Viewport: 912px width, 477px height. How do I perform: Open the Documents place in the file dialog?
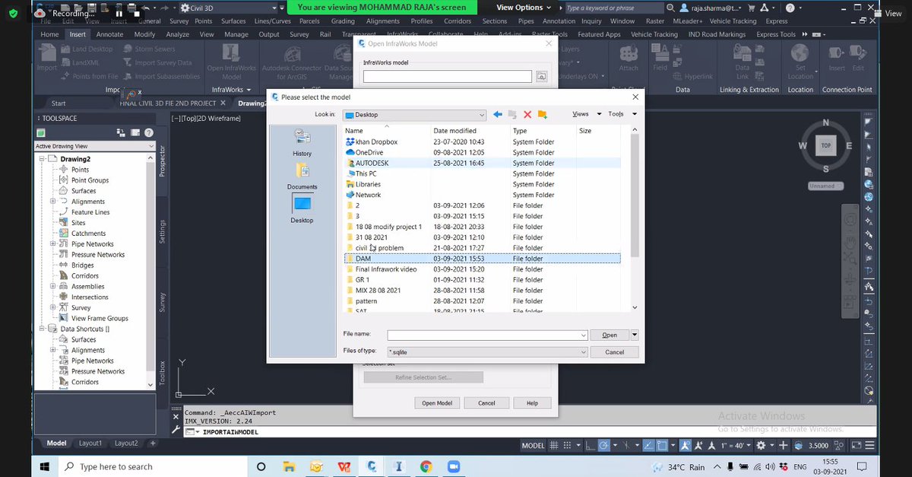click(302, 176)
